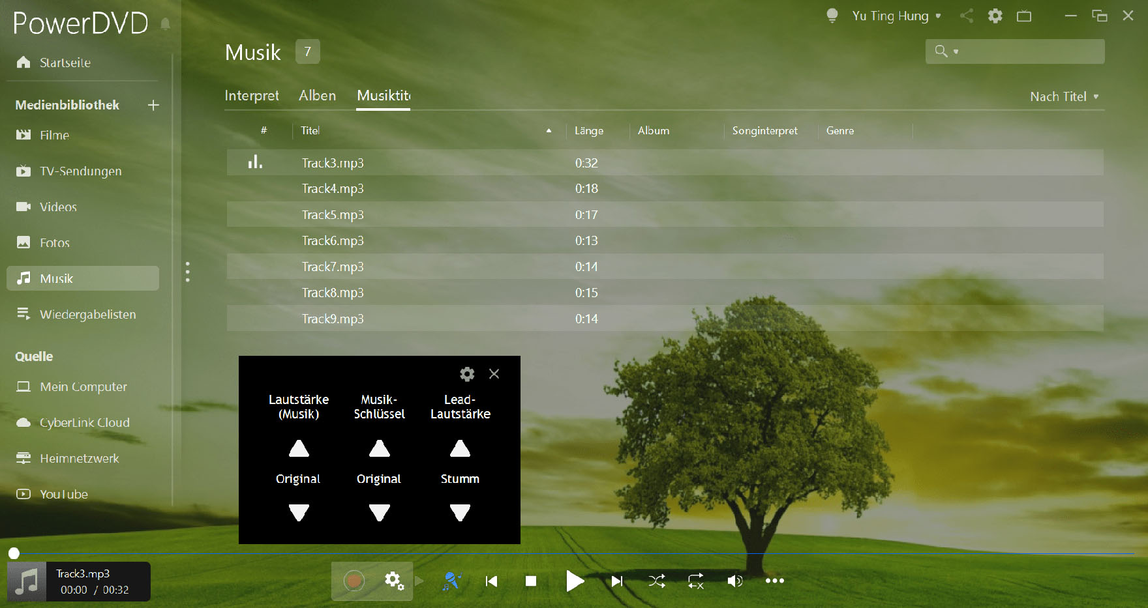Switch to the Interpret tab
This screenshot has height=608, width=1148.
pos(251,96)
